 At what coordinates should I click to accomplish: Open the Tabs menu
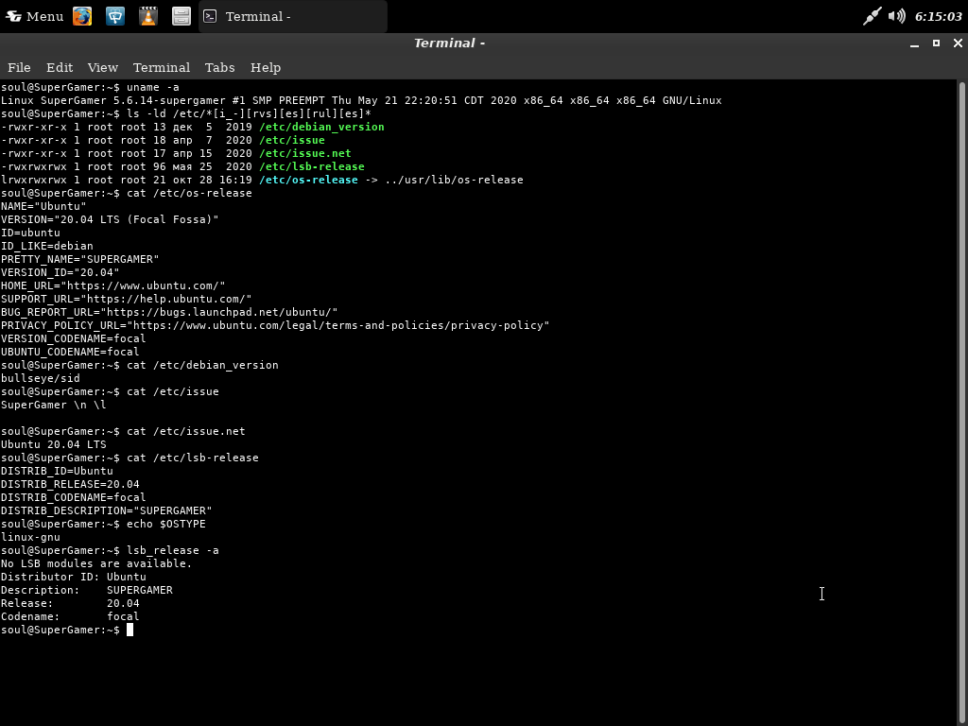(x=219, y=67)
